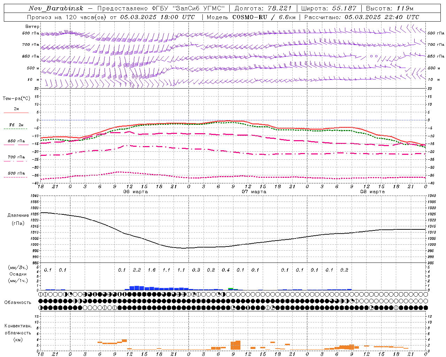The width and height of the screenshot is (446, 357).
Task: Click the Давление panel label
Action: click(18, 215)
